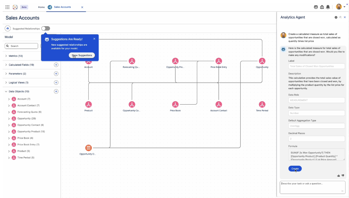Dismiss the Suggestions Are Ready popup
The image size is (349, 198).
pos(94,39)
